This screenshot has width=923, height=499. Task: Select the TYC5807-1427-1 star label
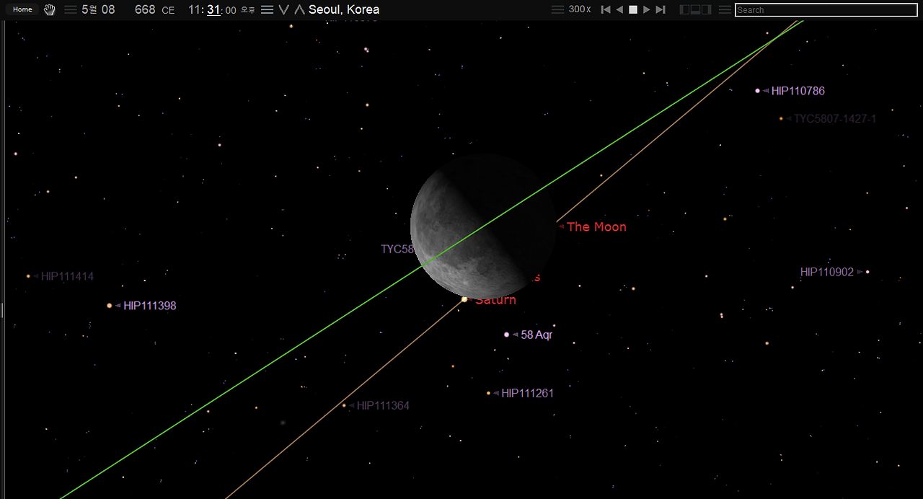click(x=835, y=118)
